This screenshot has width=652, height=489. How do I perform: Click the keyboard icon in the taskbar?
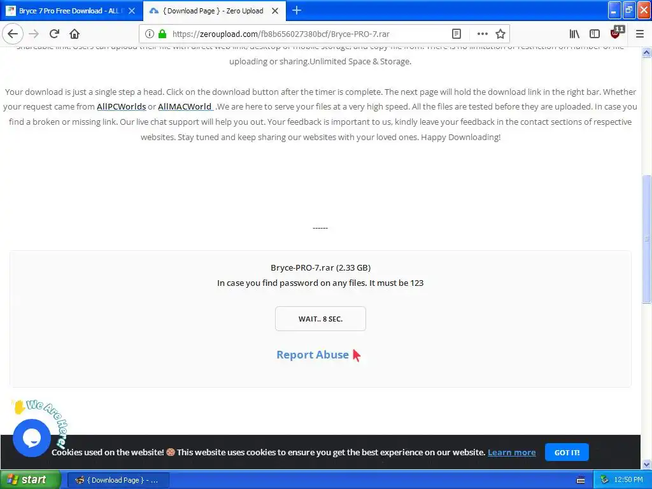(x=581, y=480)
